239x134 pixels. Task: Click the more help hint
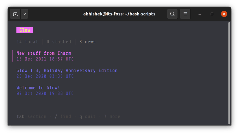pos(112,116)
